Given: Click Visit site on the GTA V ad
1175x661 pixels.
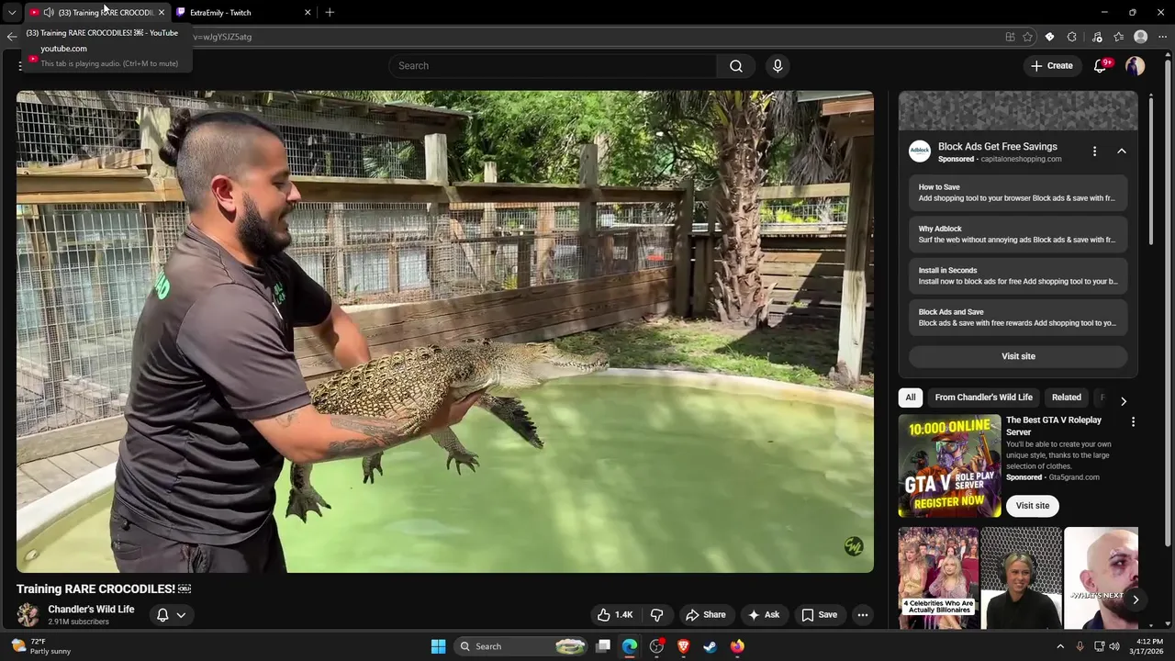Looking at the screenshot, I should point(1032,506).
